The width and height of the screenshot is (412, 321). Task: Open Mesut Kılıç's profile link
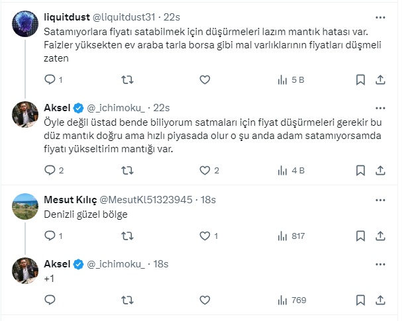point(70,199)
